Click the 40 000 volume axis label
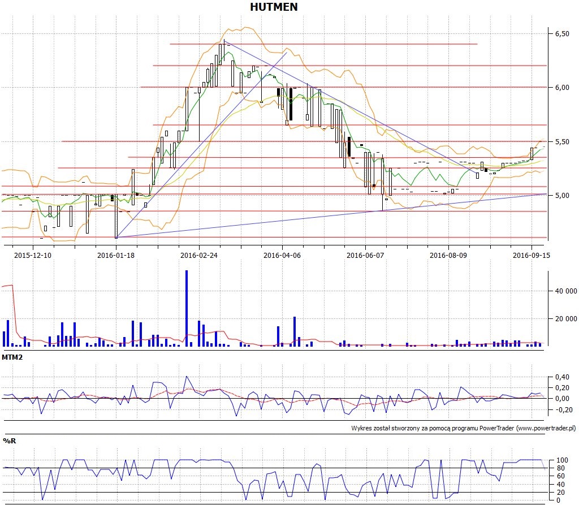This screenshot has height=505, width=579. click(565, 291)
